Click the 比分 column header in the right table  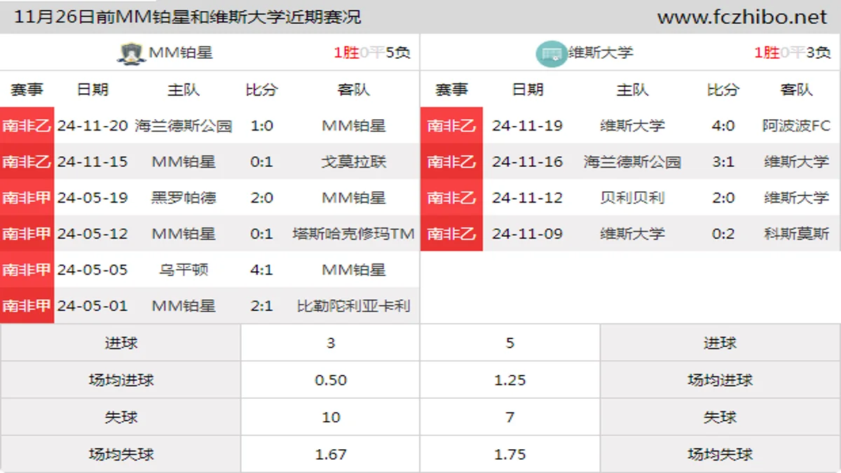click(723, 90)
